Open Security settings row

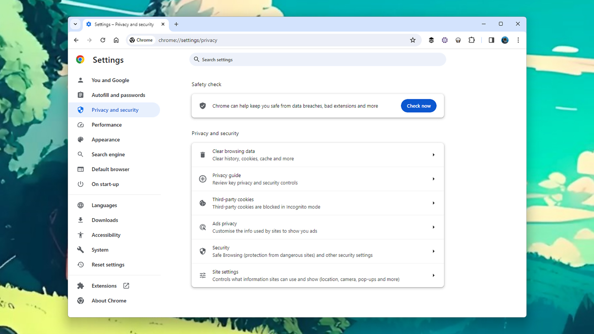pyautogui.click(x=318, y=251)
